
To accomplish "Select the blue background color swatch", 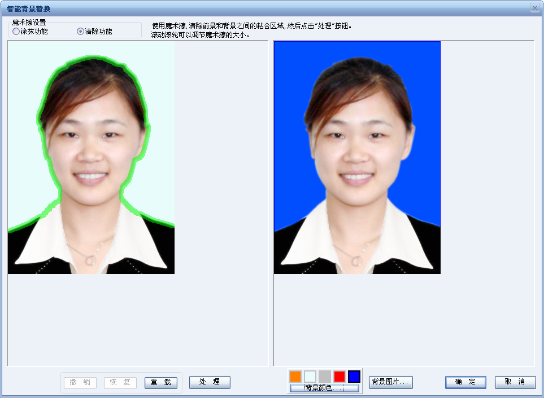I will [x=354, y=376].
